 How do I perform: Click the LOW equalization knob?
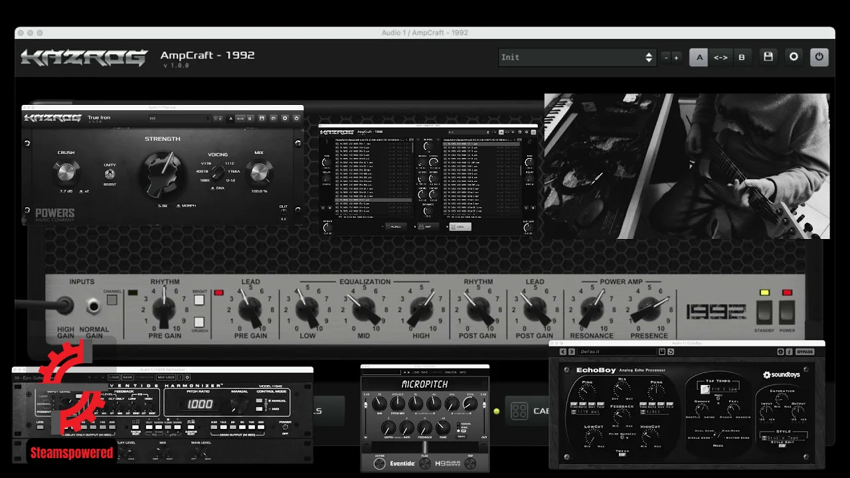tap(307, 310)
